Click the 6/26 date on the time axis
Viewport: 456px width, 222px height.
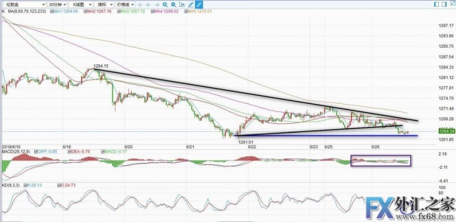pos(376,147)
